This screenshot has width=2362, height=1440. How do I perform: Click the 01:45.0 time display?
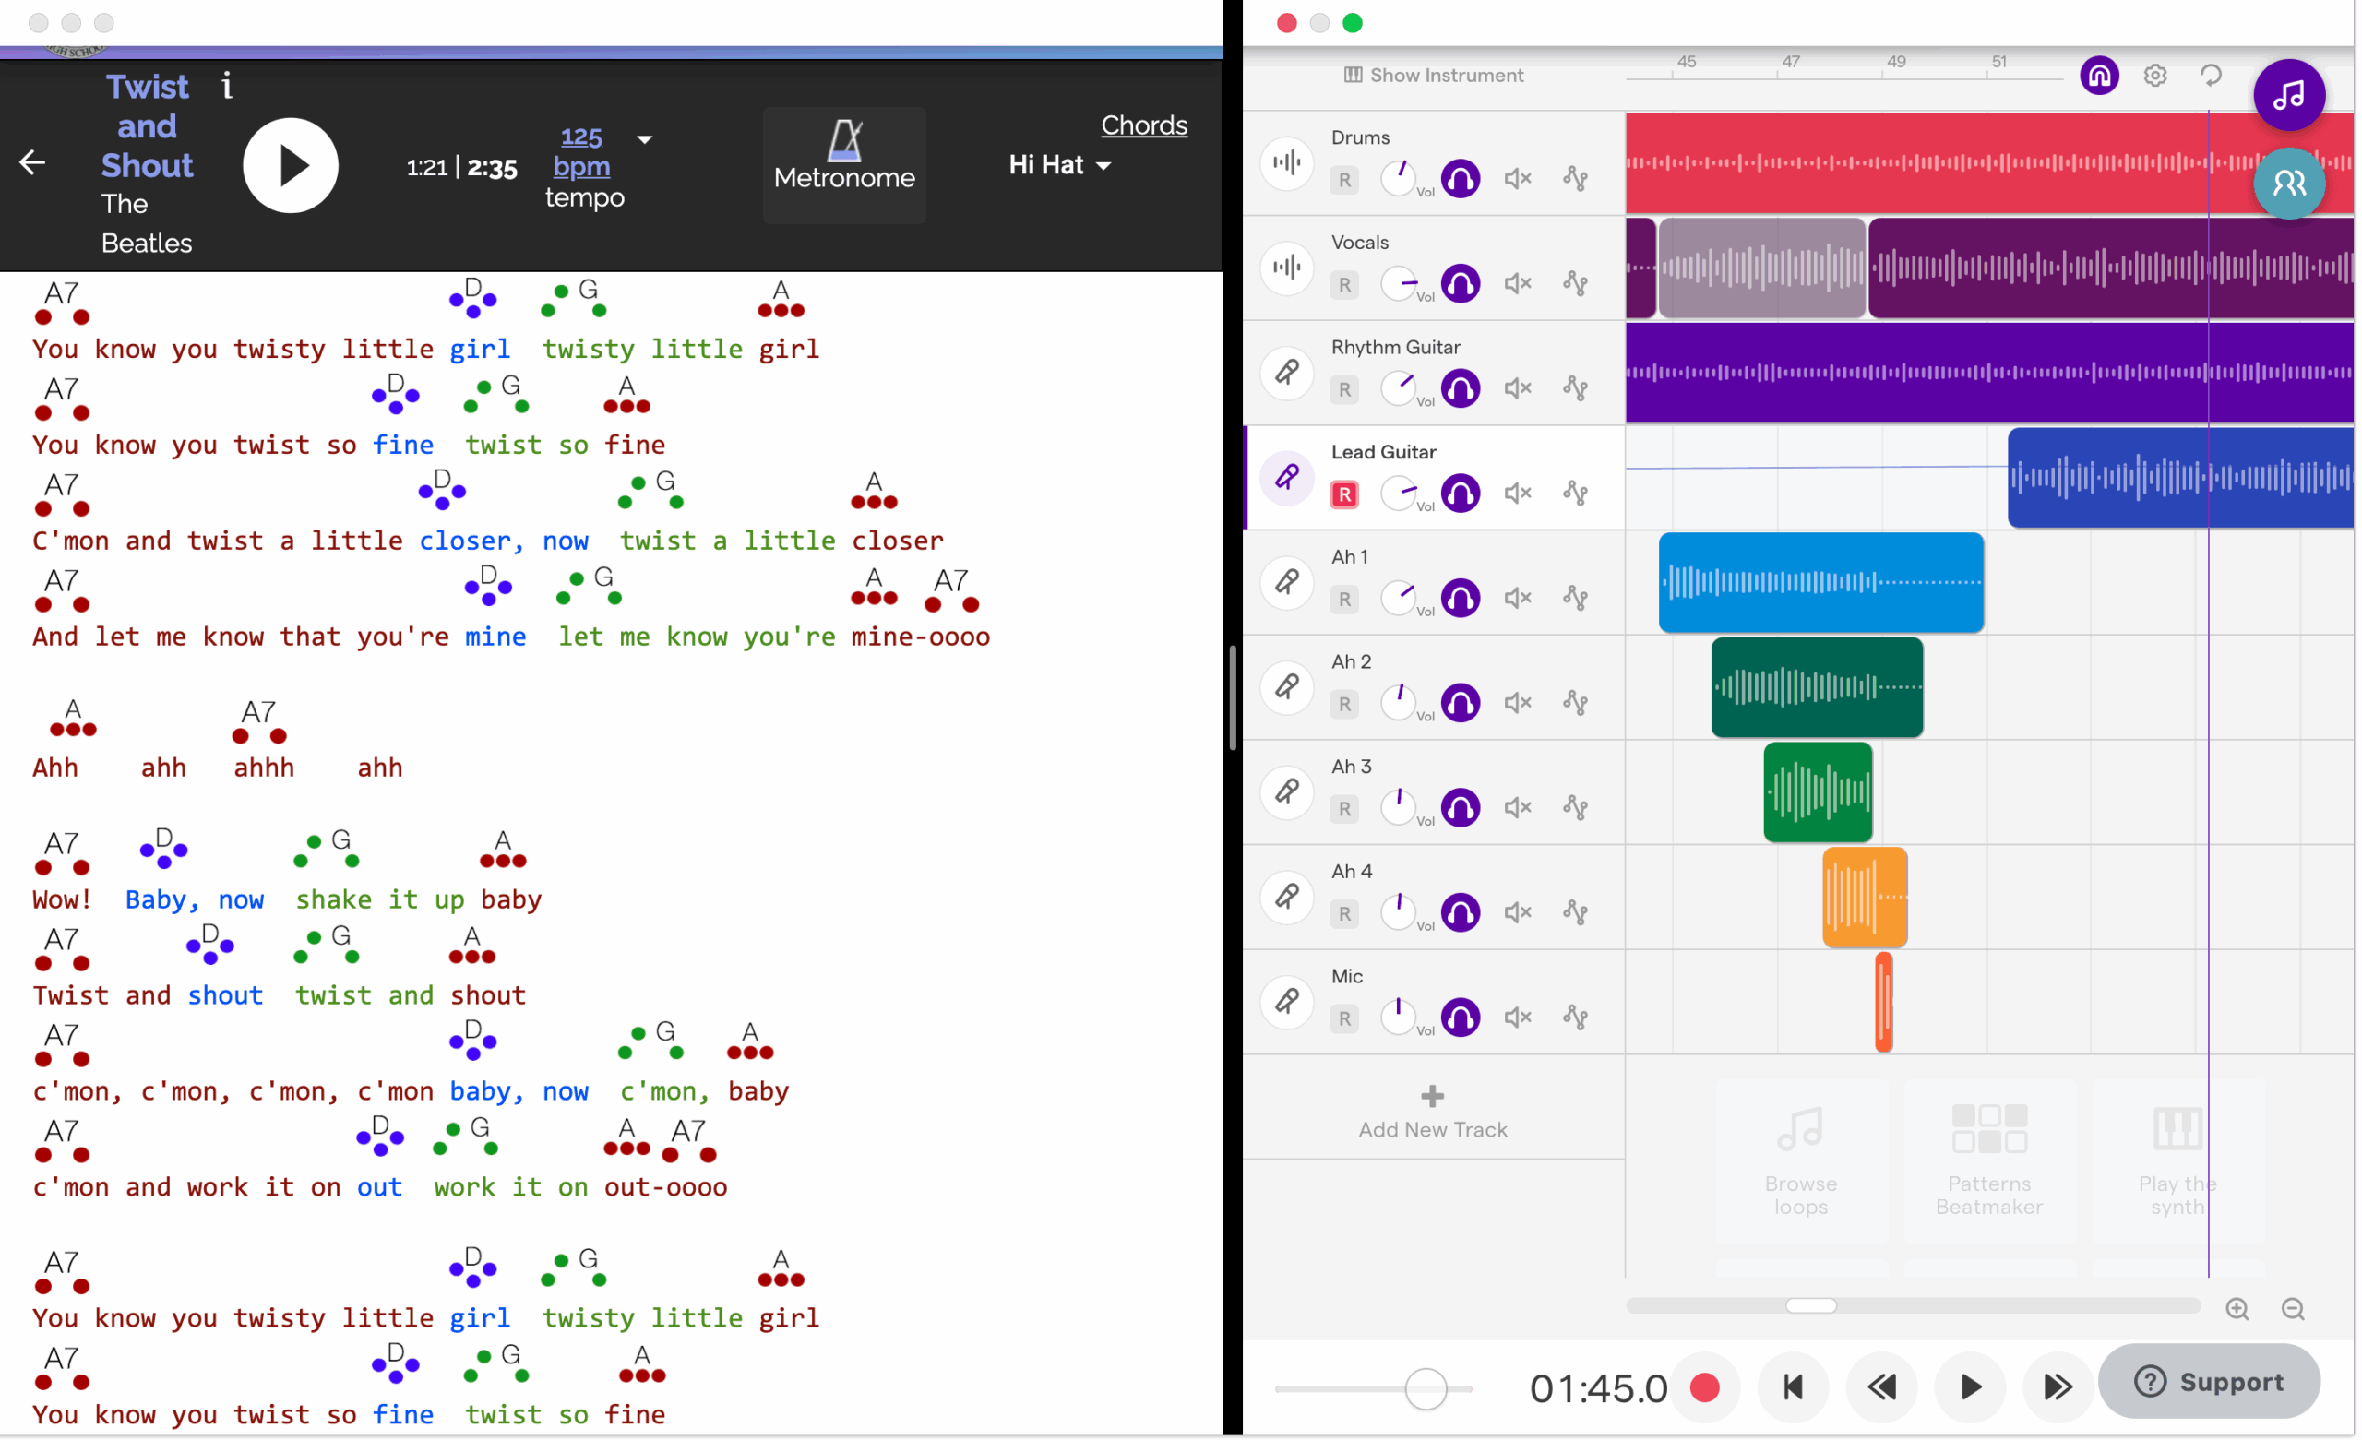[x=1598, y=1388]
